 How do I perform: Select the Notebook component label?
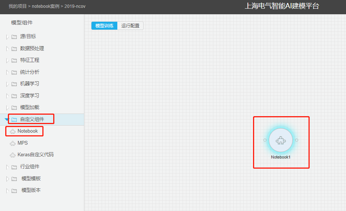pos(28,131)
